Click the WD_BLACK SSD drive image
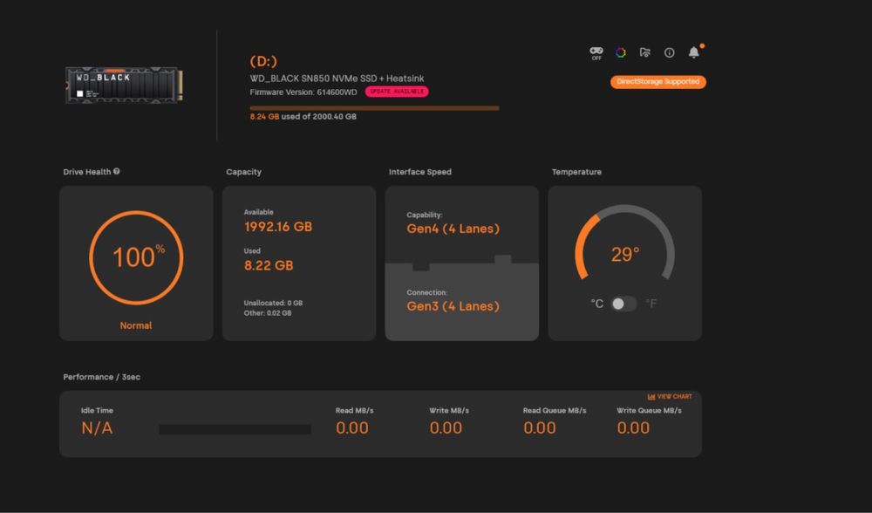 point(124,85)
